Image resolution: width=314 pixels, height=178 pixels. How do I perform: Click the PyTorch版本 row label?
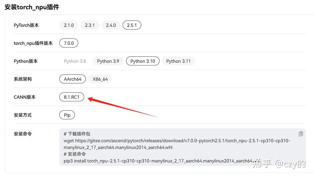coord(26,25)
